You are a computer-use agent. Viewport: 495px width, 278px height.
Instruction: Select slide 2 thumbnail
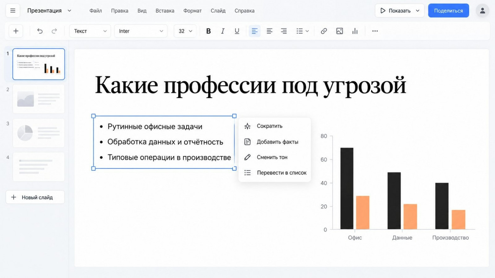click(39, 99)
